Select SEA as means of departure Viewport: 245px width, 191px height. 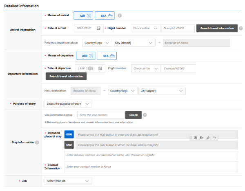107,56
